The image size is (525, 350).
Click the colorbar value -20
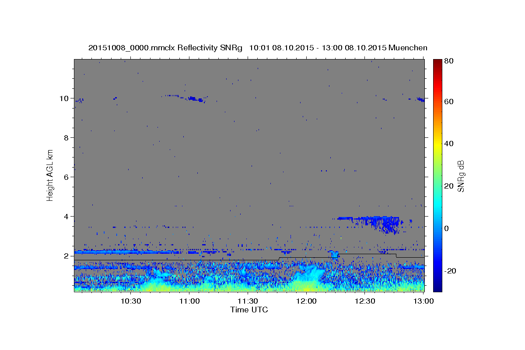pos(449,270)
